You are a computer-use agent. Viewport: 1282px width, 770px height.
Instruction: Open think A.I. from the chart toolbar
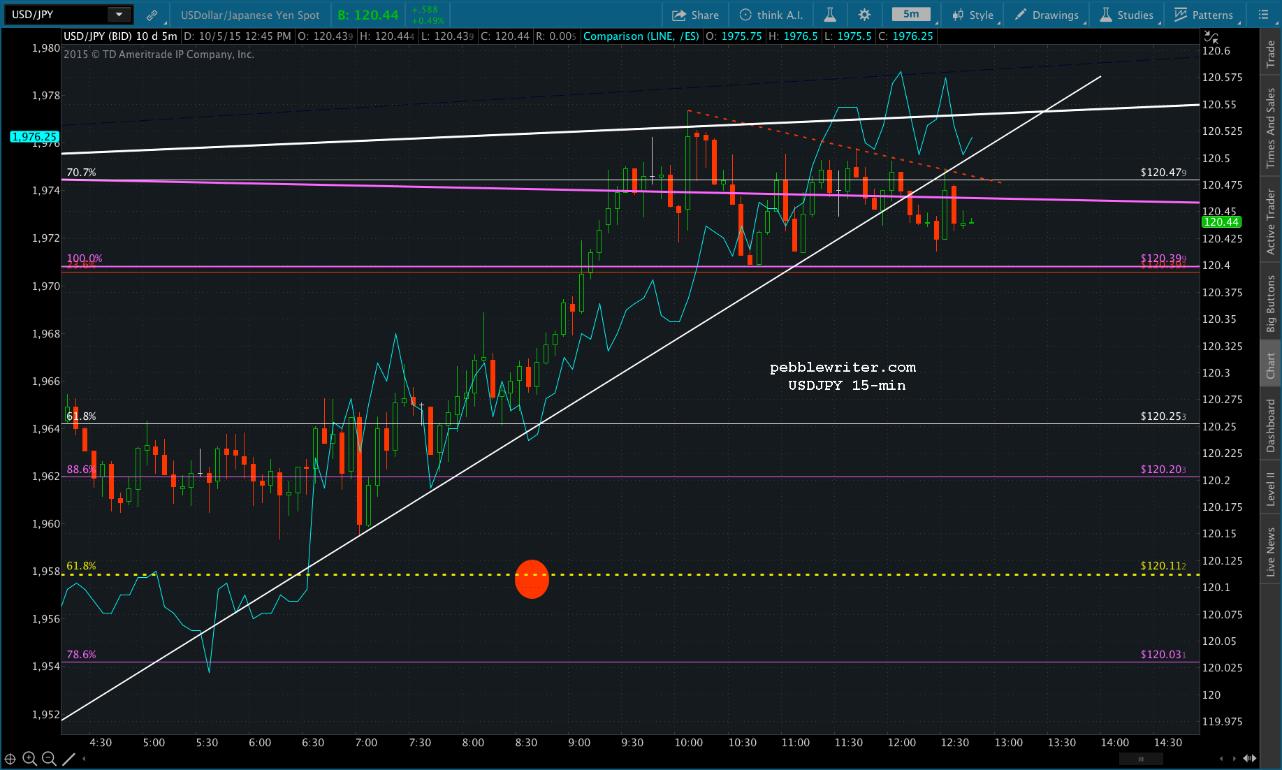coord(771,15)
